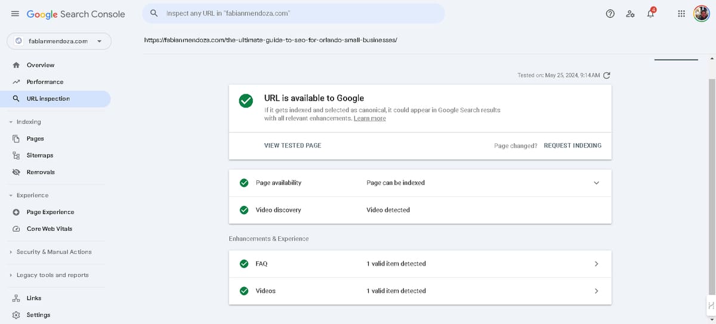Screen dimensions: 716x324
Task: Expand the Page availability row chevron
Action: pos(596,183)
